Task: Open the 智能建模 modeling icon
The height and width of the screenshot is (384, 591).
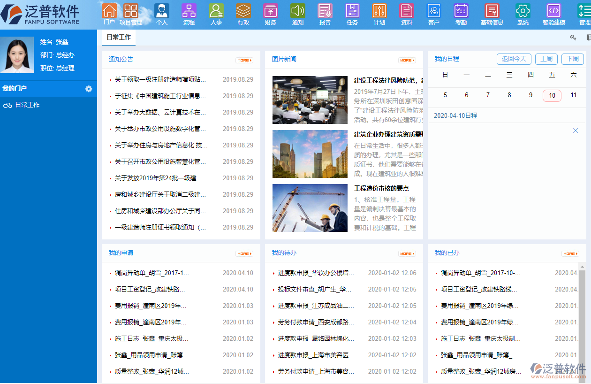Action: click(x=554, y=11)
